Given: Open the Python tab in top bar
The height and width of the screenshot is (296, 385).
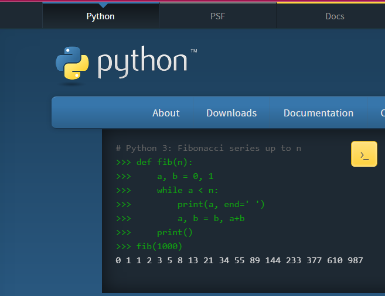Looking at the screenshot, I should [x=101, y=16].
